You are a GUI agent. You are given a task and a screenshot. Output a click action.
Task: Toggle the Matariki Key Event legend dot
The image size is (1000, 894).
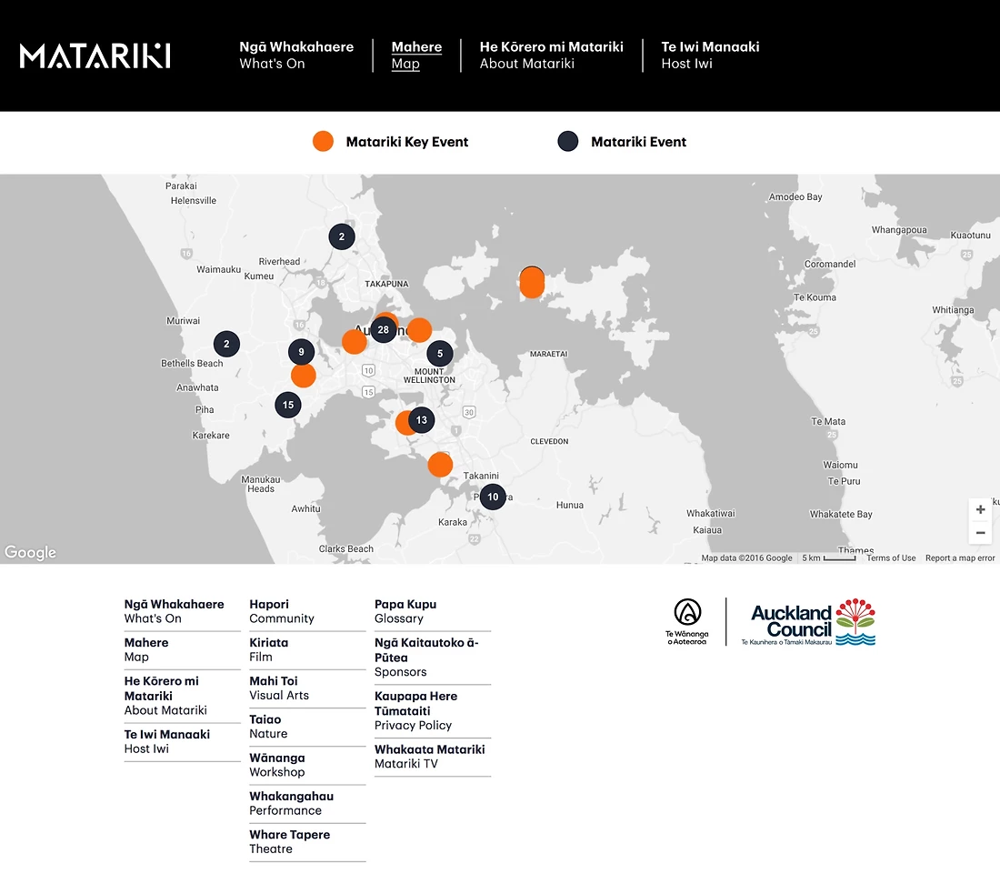pyautogui.click(x=323, y=141)
